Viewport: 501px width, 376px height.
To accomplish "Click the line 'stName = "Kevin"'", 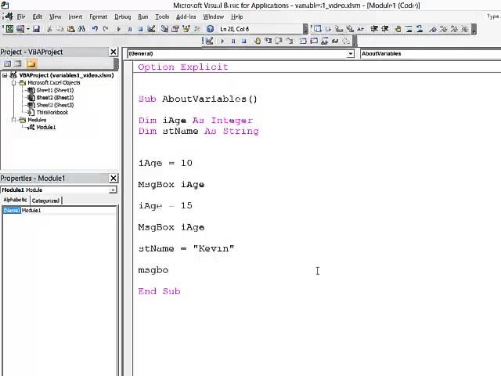I will pos(186,249).
